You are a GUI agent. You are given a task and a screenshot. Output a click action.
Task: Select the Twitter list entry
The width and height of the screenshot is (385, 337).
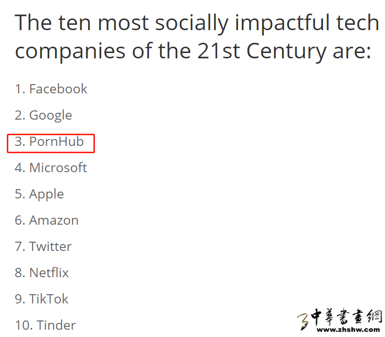point(50,247)
